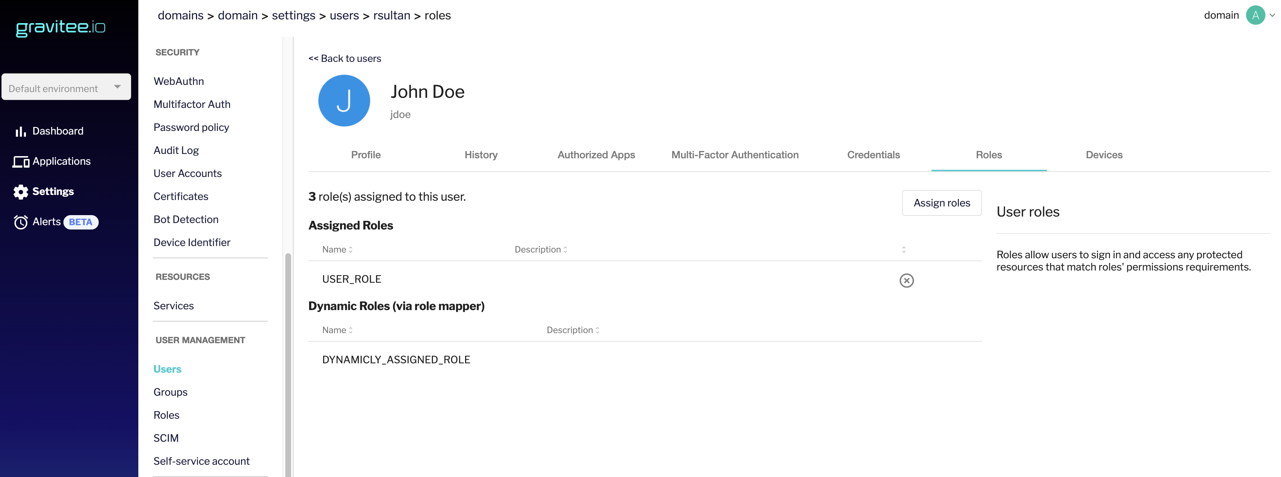Click the gravitee.io logo
The height and width of the screenshot is (477, 1281).
coord(61,27)
